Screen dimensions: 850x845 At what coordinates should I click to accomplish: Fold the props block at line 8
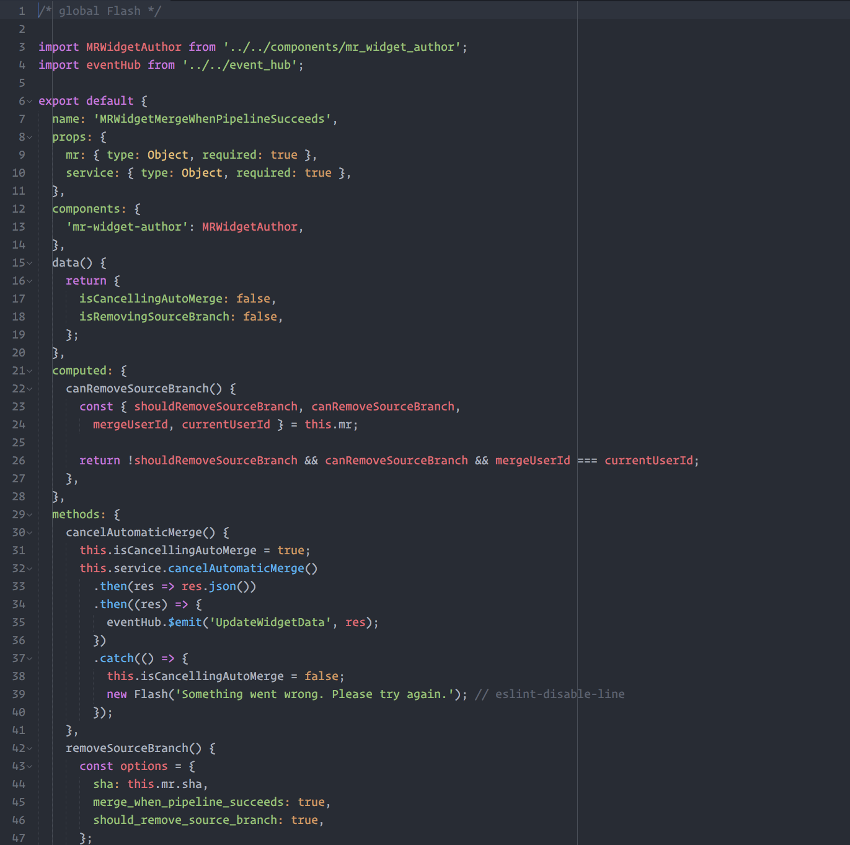(x=30, y=137)
